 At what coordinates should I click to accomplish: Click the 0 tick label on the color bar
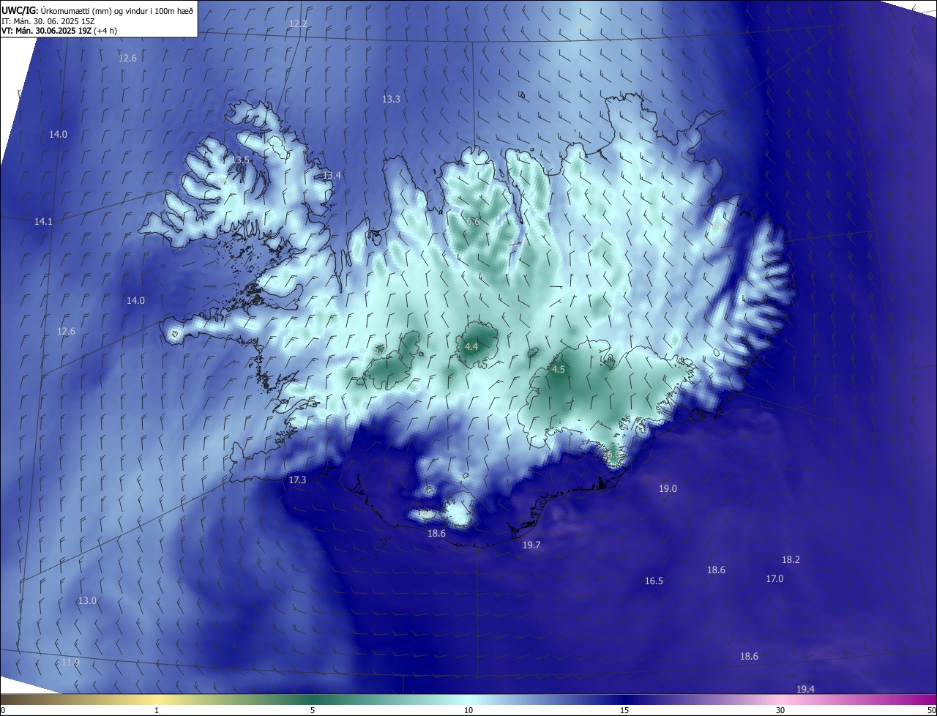(x=3, y=711)
